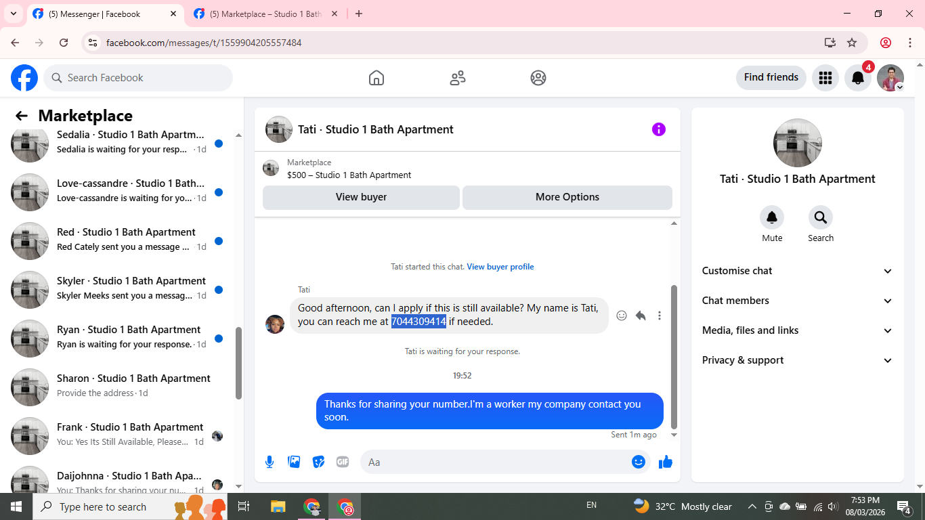Open File Explorer from the taskbar
The width and height of the screenshot is (925, 520).
278,506
